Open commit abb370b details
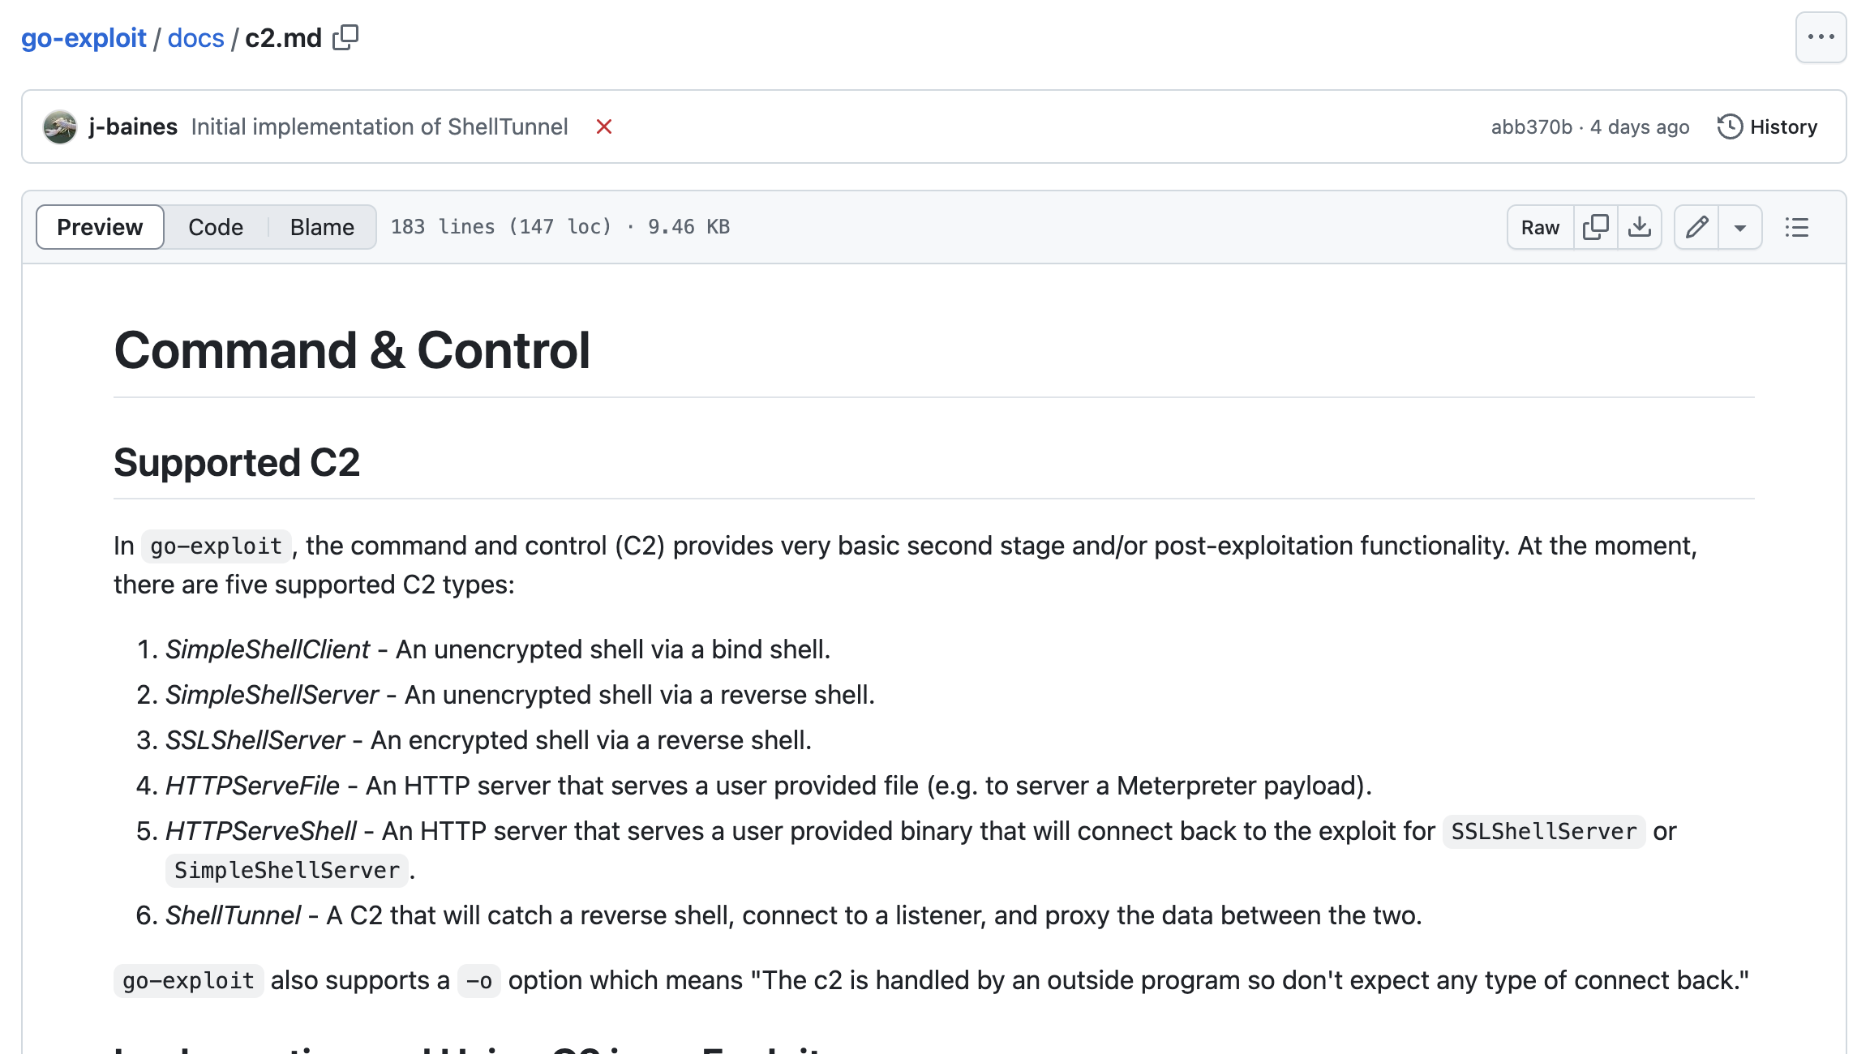 coord(1531,126)
